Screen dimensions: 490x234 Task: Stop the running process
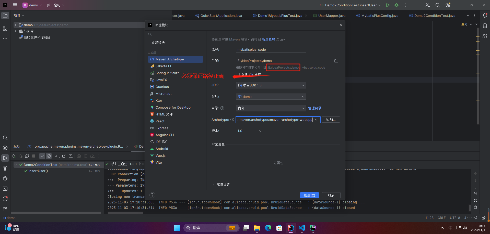pos(34,156)
